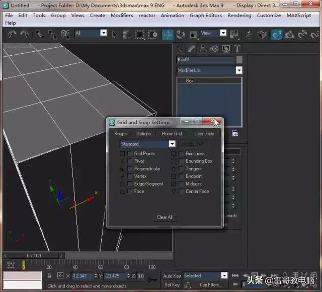Expand the Modifier List dropdown
Screen dimensions: 322x292
tap(209, 70)
